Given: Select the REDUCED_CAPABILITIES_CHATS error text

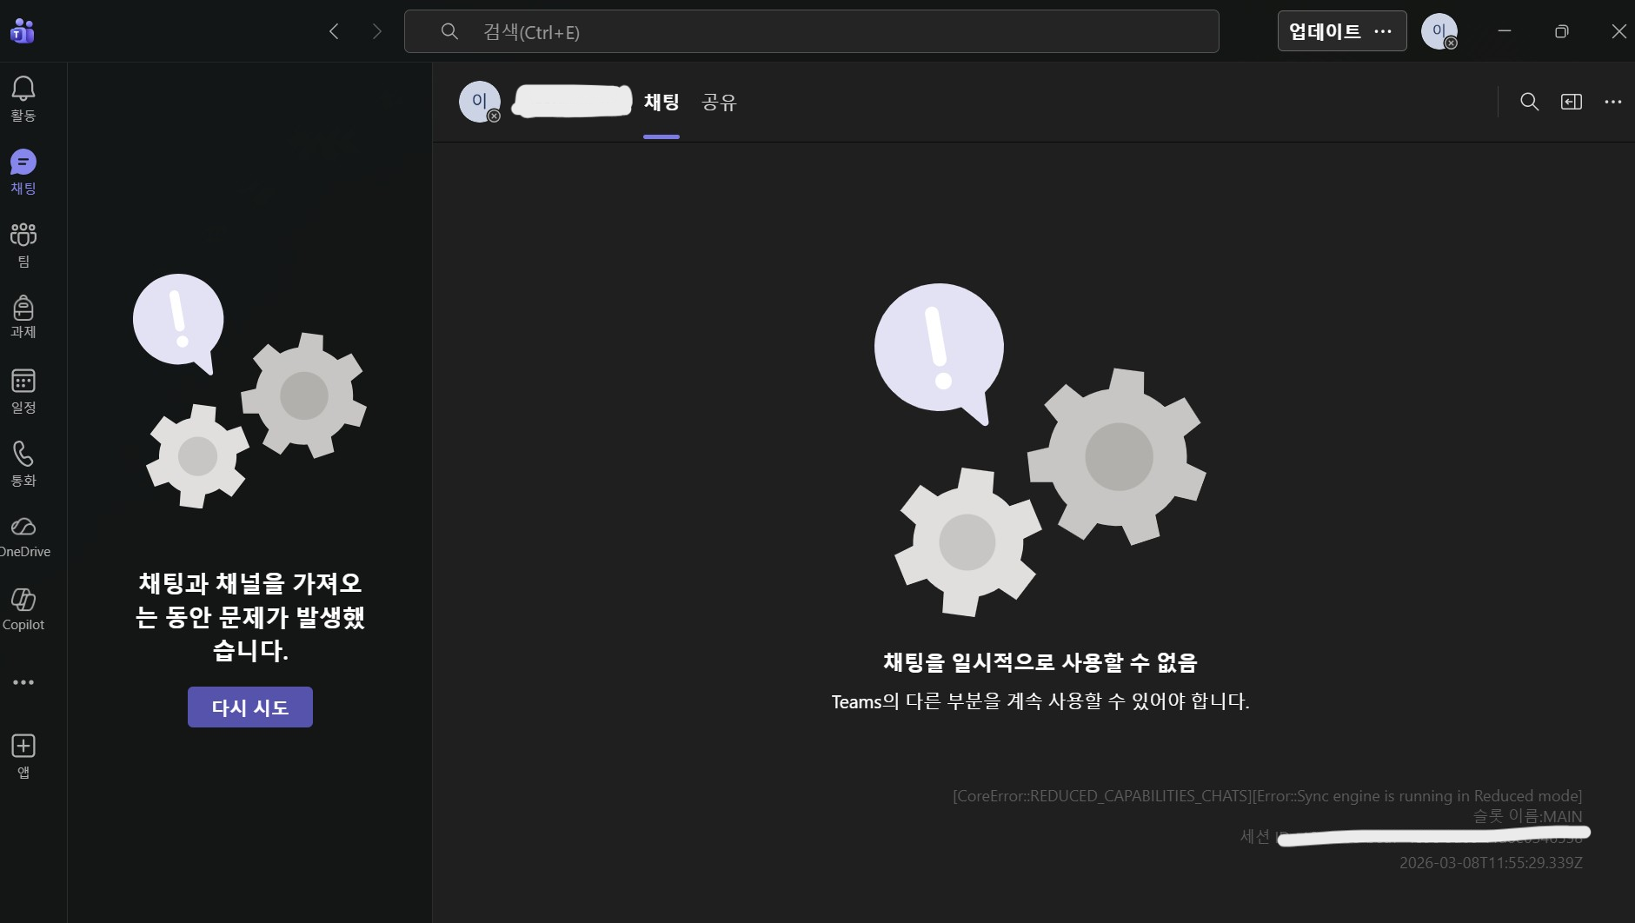Looking at the screenshot, I should coord(1267,796).
